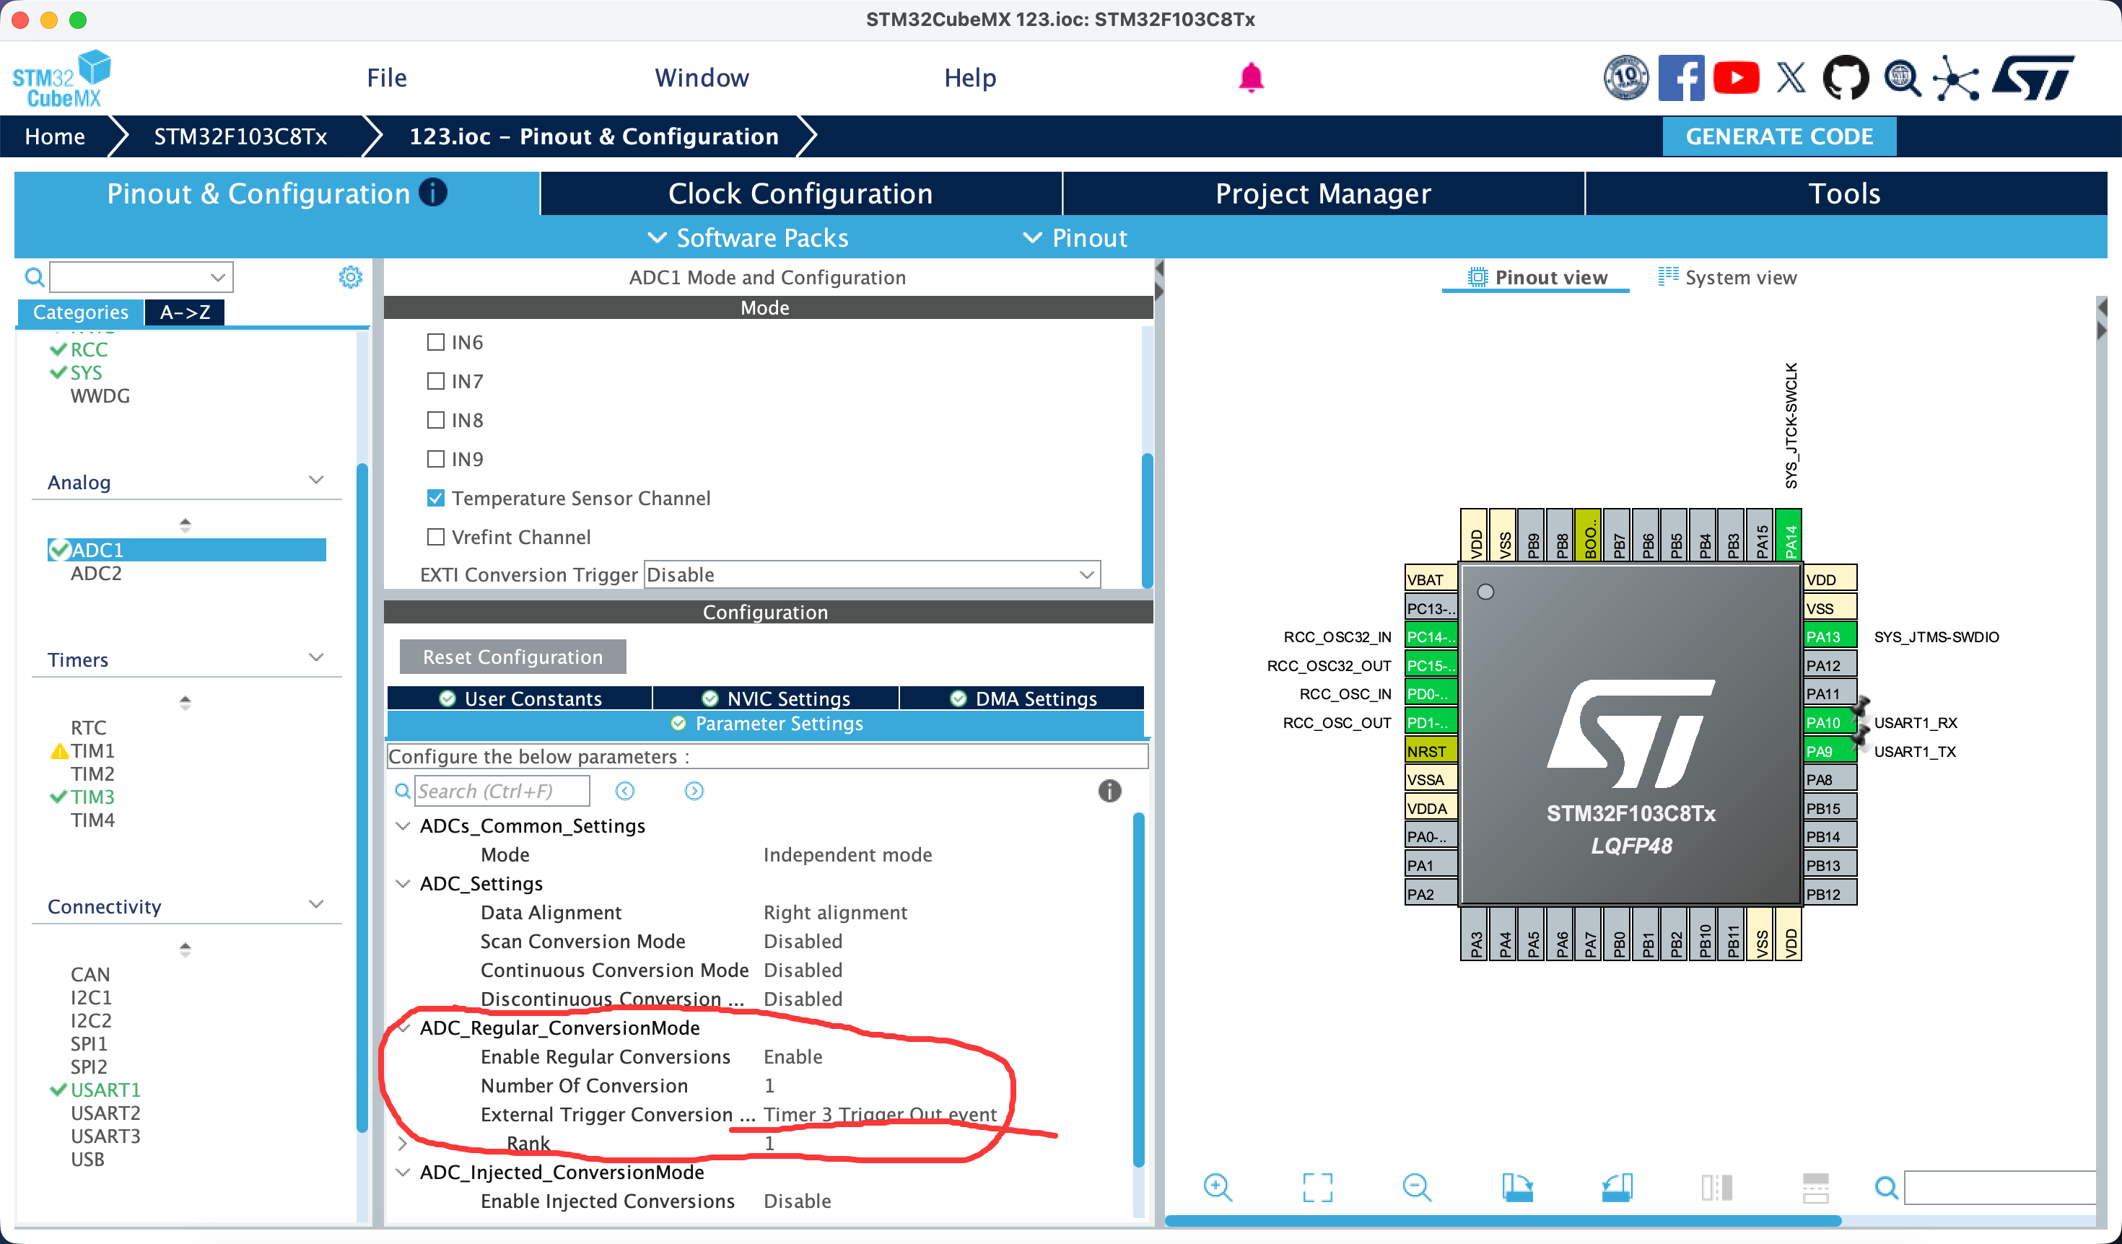Screen dimensions: 2122x1244
Task: Click the ST community network icon
Action: (1955, 78)
